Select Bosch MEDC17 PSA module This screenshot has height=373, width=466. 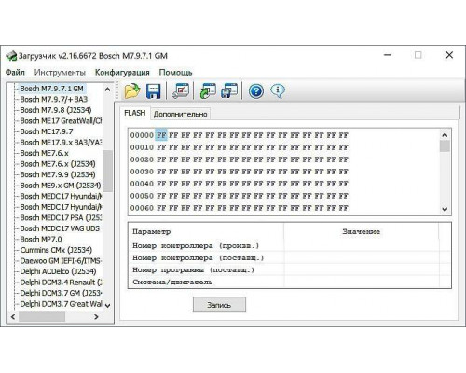click(61, 218)
